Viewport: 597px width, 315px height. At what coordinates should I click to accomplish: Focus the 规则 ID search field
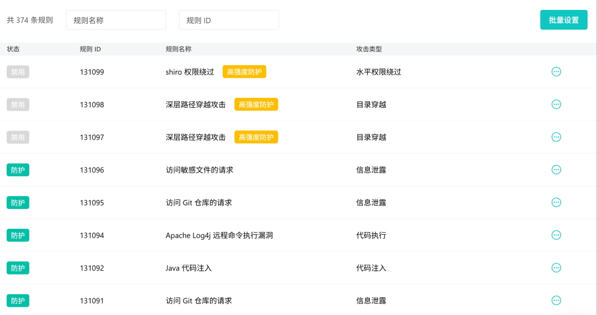[x=229, y=20]
